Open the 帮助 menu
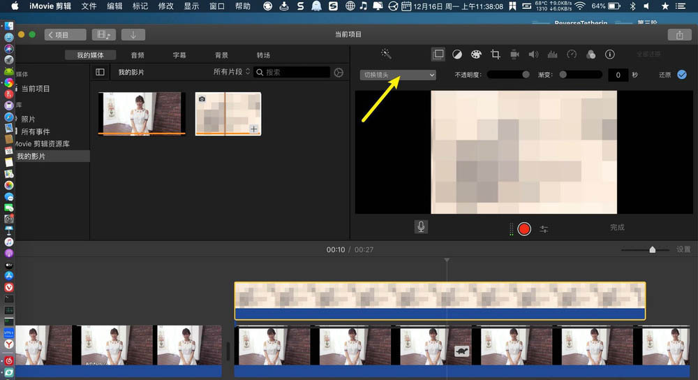Image resolution: width=698 pixels, height=380 pixels. click(243, 6)
